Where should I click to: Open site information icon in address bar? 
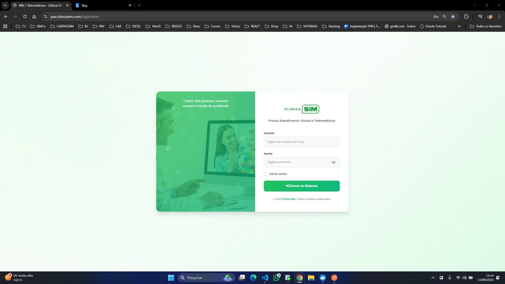click(45, 17)
